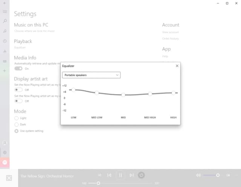
Task: Pause the current track
Action: 120,175
